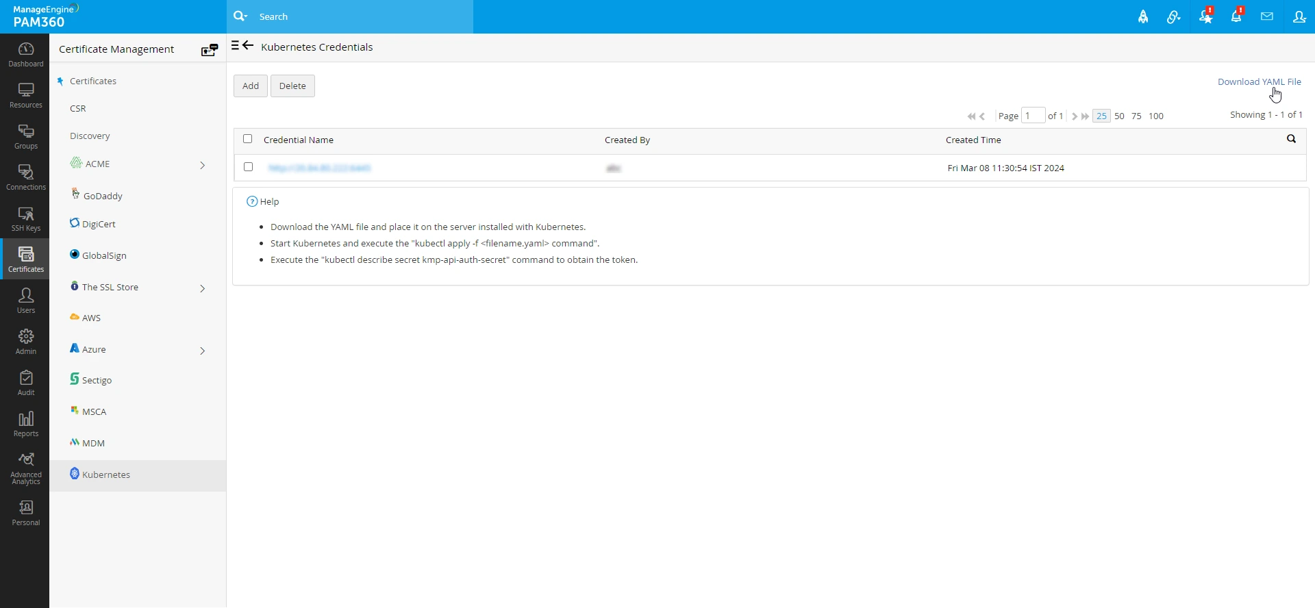Open the Resources section
This screenshot has width=1315, height=608.
25,96
